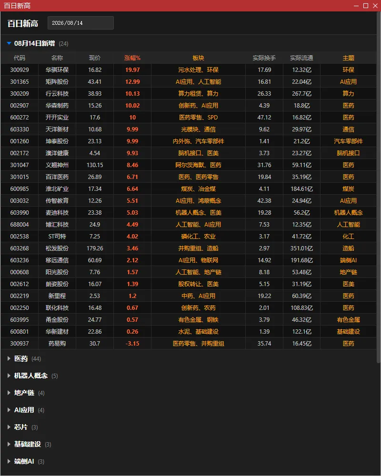The height and width of the screenshot is (476, 381).
Task: Select stock name 移远通信
Action: tap(57, 260)
